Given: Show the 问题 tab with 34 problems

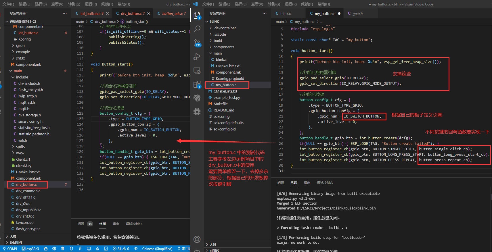Looking at the screenshot, I should (x=85, y=224).
